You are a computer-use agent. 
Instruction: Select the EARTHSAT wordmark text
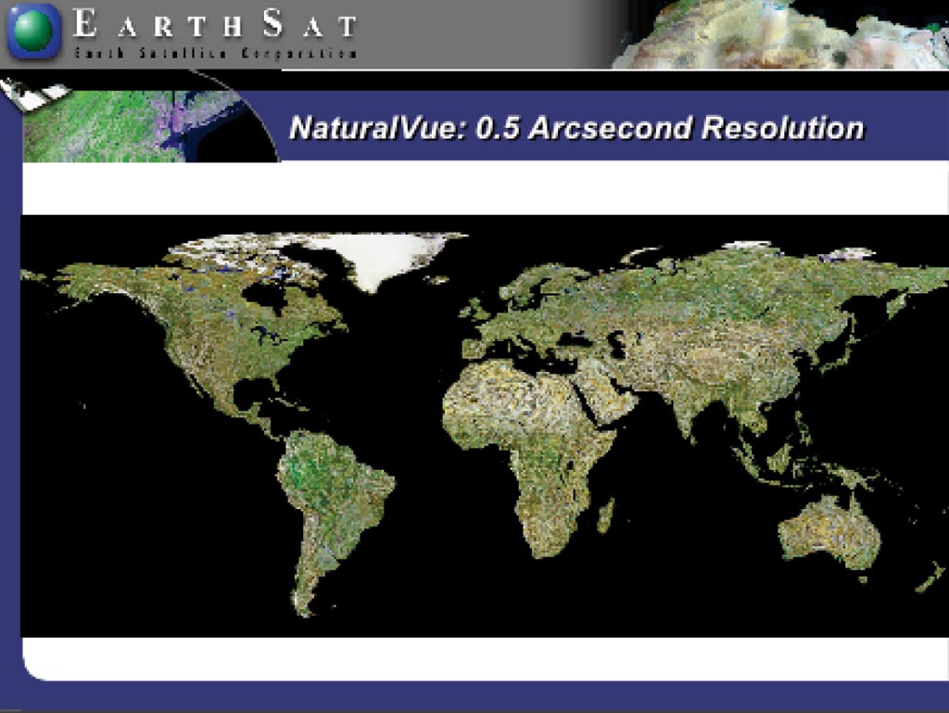(x=214, y=24)
